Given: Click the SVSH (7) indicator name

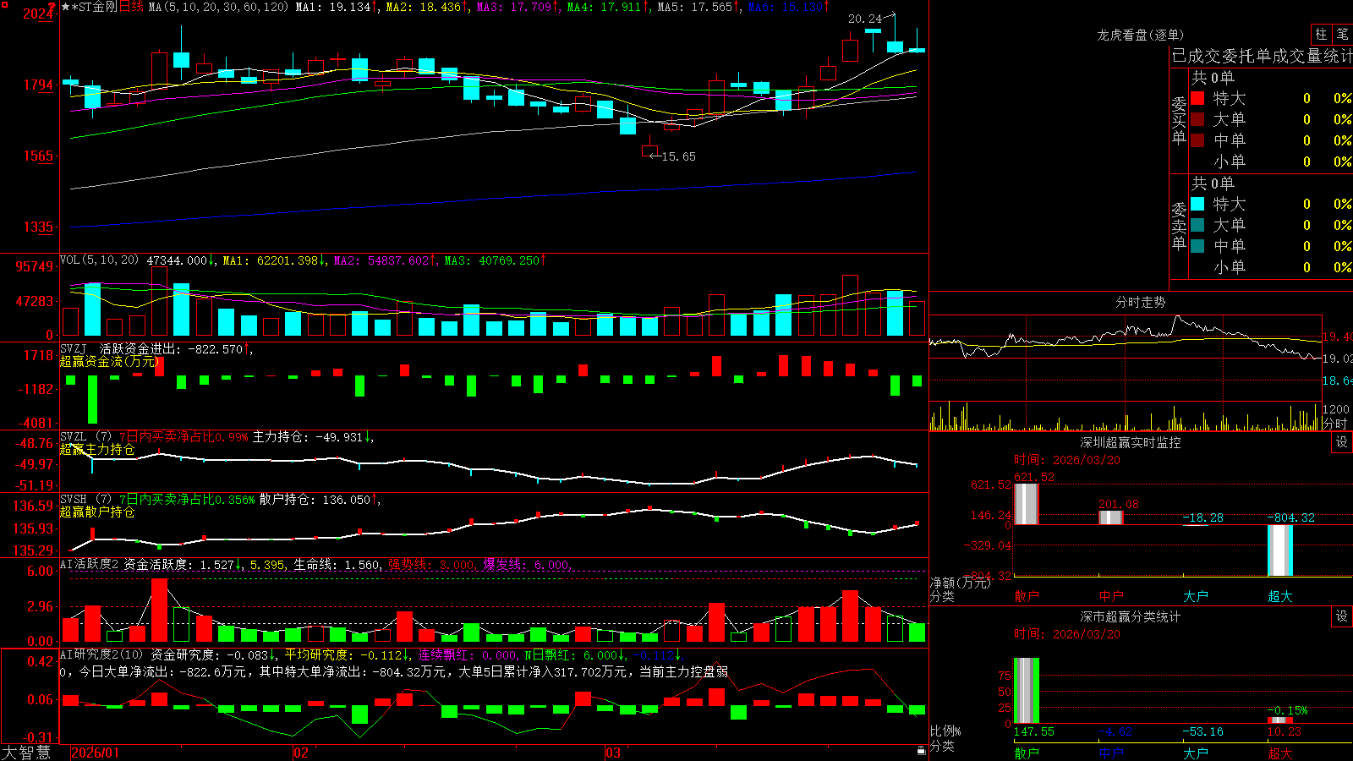Looking at the screenshot, I should (x=85, y=500).
